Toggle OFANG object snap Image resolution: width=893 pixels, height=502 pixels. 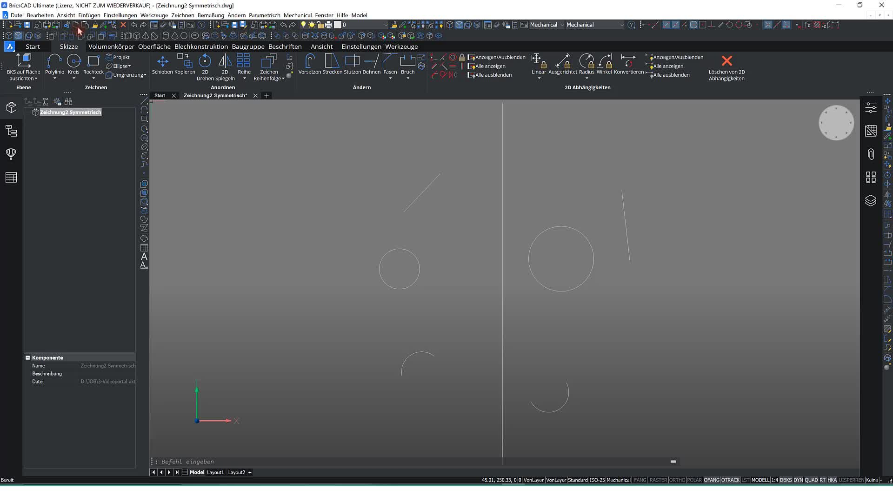712,480
